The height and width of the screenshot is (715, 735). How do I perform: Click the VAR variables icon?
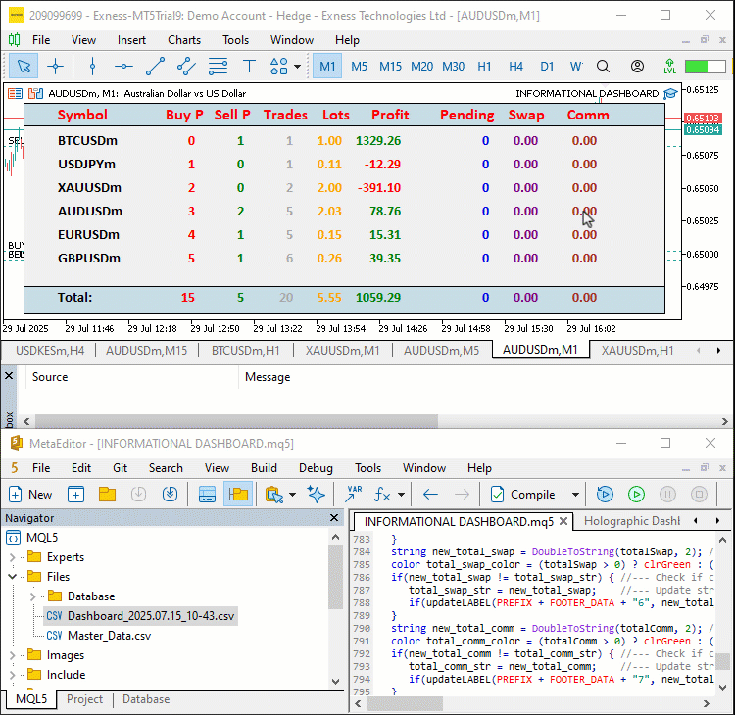tap(353, 494)
